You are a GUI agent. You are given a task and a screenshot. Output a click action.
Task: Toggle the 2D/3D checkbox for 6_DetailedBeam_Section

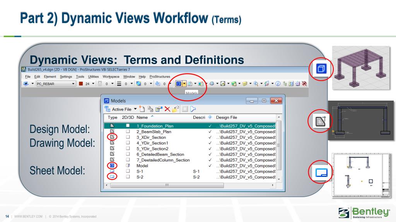128,154
